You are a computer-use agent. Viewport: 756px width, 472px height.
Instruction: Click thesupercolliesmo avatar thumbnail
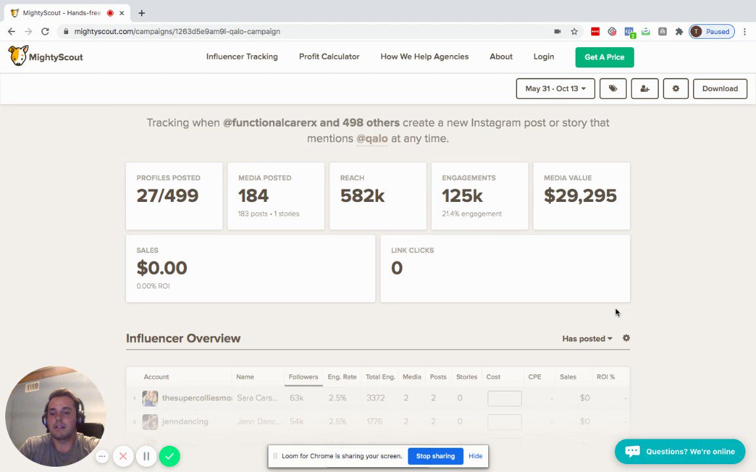point(150,399)
